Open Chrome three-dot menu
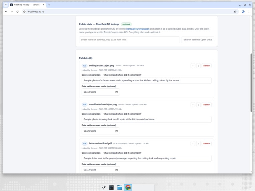 249,12
